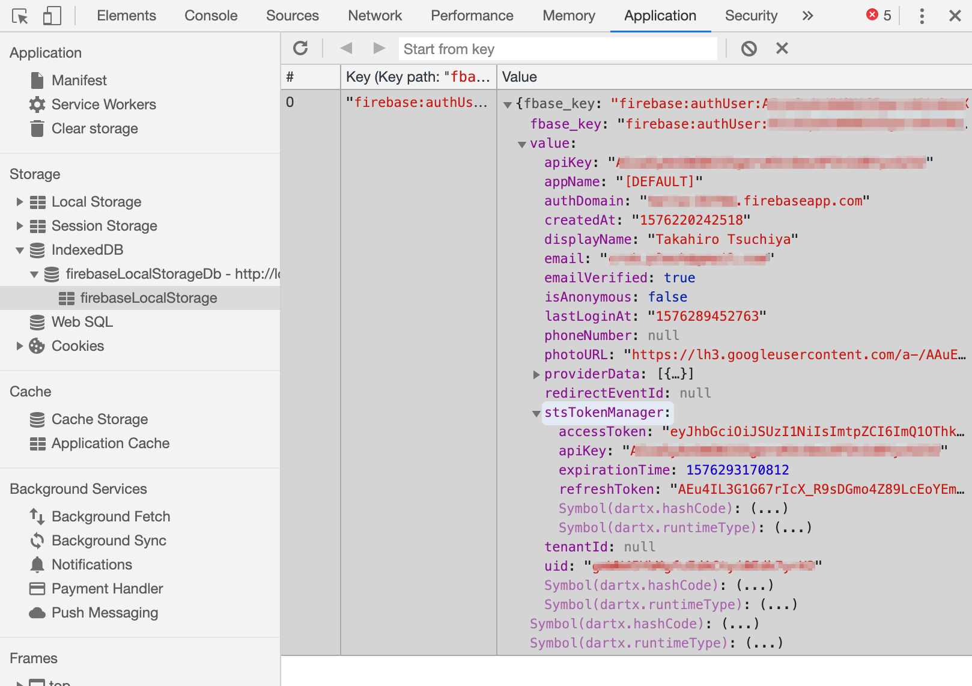Show the previous page of entries
The image size is (972, 686).
[346, 48]
